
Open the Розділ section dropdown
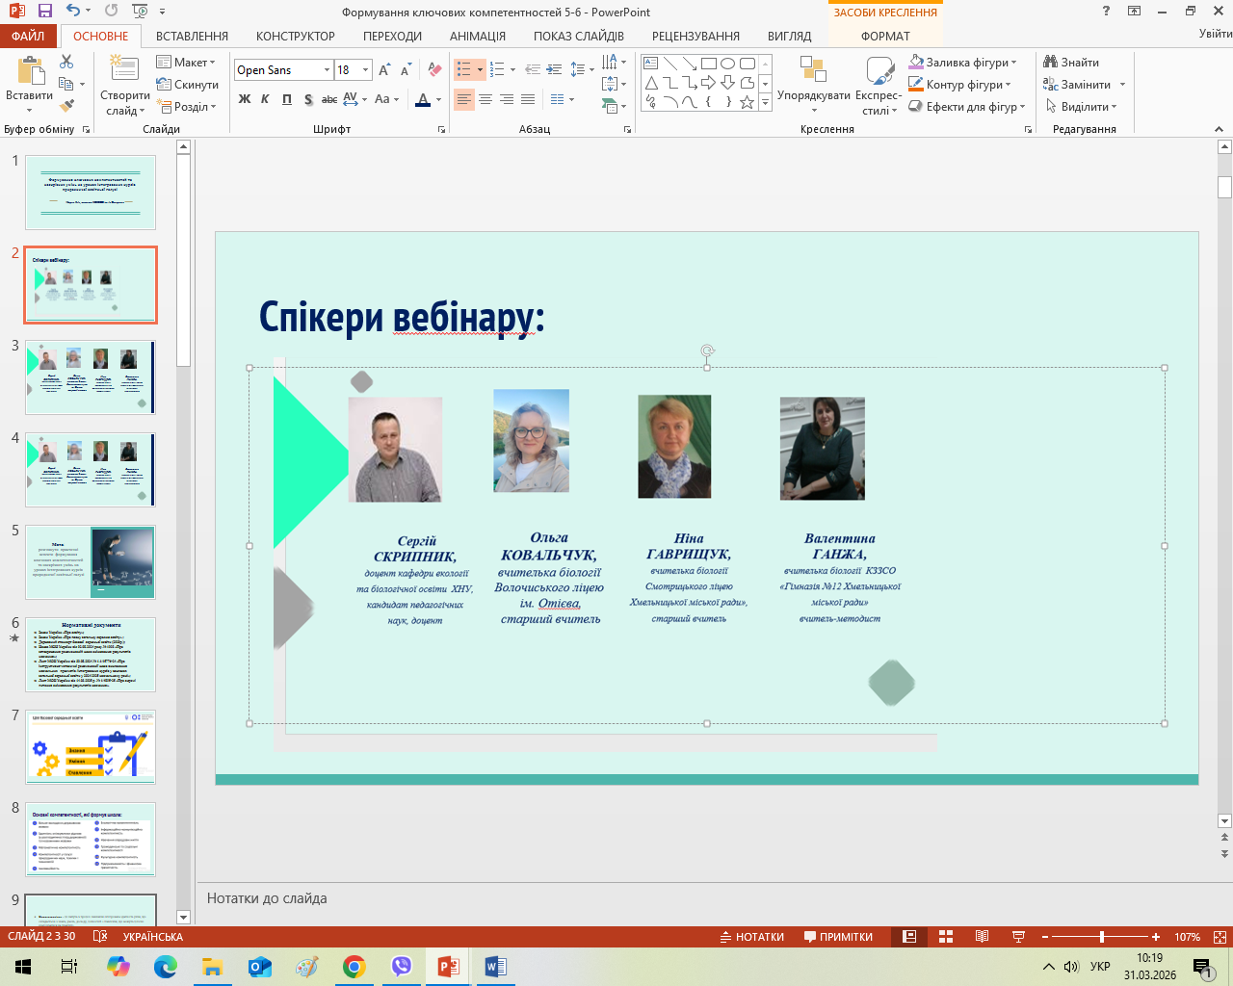point(186,107)
